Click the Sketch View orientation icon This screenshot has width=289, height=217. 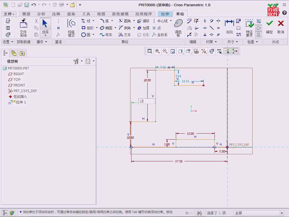[8, 35]
